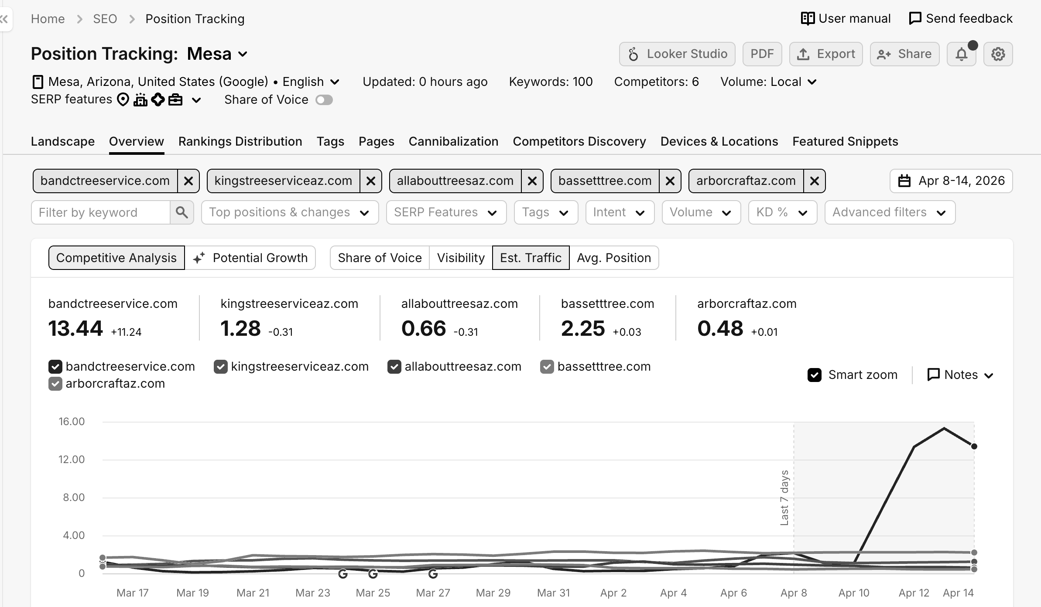Open the Share dialog
Screen dimensions: 1041x607
click(x=904, y=54)
